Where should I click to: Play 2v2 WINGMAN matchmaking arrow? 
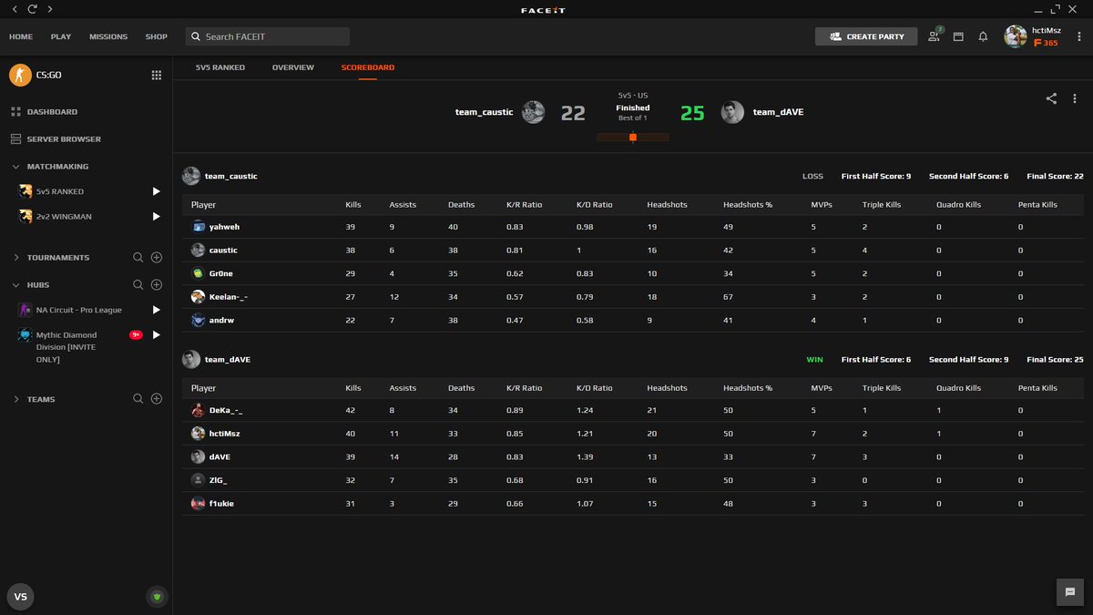pos(156,217)
